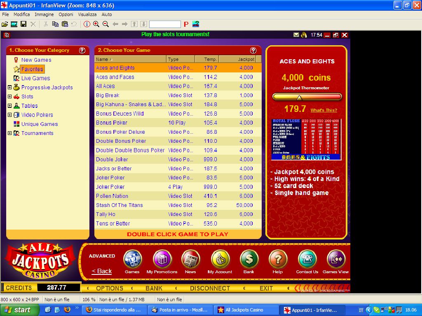
Task: Click the IrfanView Zoom Out magnifier
Action: point(106,24)
